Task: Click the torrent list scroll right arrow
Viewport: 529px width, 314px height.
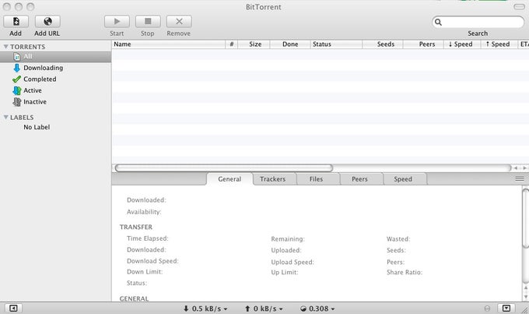Action: [x=524, y=168]
